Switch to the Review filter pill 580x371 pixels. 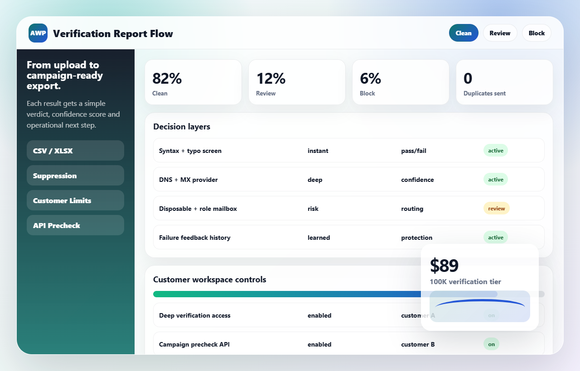500,33
